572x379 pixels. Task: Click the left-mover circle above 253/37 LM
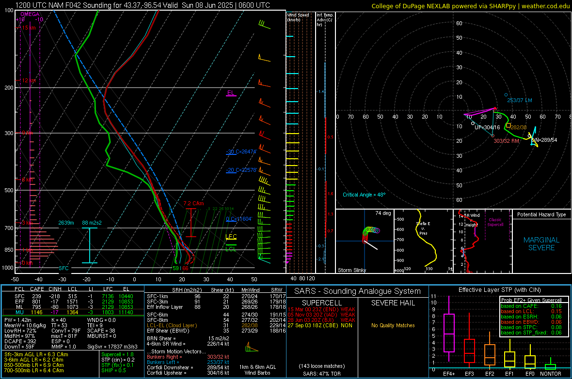click(506, 95)
